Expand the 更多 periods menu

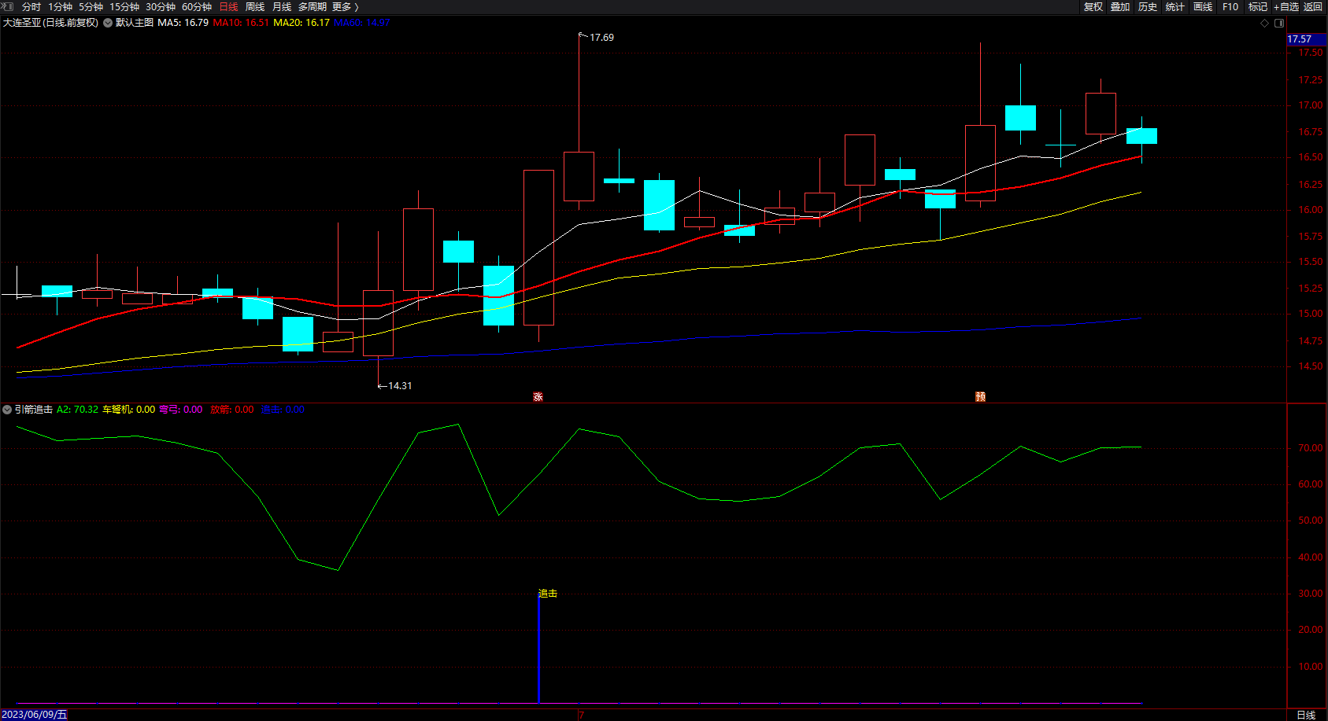[x=345, y=7]
